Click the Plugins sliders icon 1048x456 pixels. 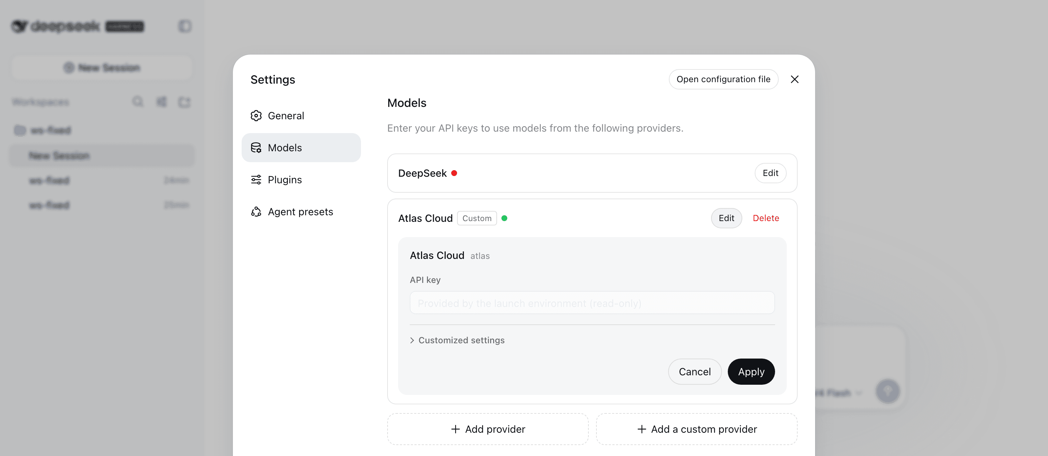[x=256, y=180]
